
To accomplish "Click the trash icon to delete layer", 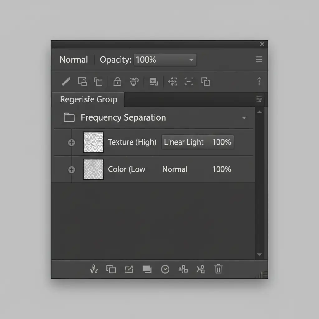I will [218, 269].
